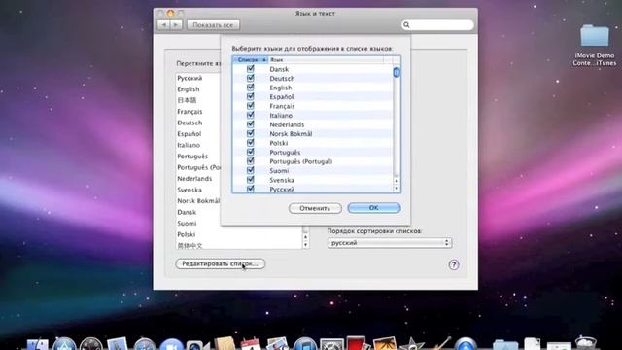622x350 pixels.
Task: Click the sheet list scrollbar thumb
Action: (397, 72)
